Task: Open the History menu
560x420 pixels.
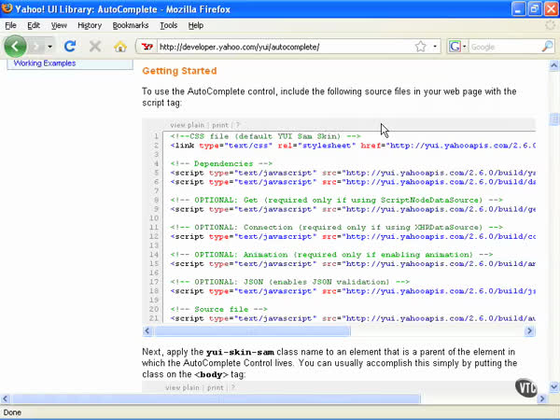Action: [x=90, y=25]
